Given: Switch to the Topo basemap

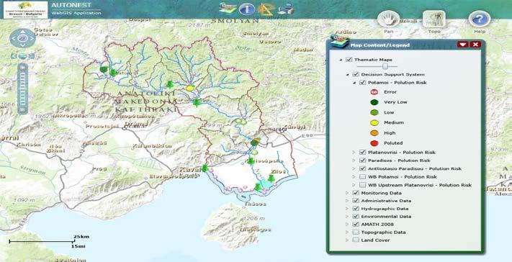Looking at the screenshot, I should click(434, 19).
